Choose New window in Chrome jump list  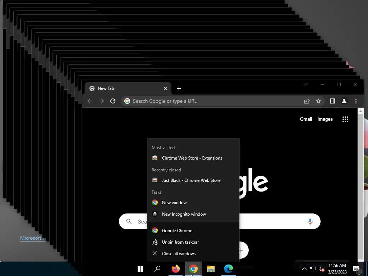click(193, 203)
